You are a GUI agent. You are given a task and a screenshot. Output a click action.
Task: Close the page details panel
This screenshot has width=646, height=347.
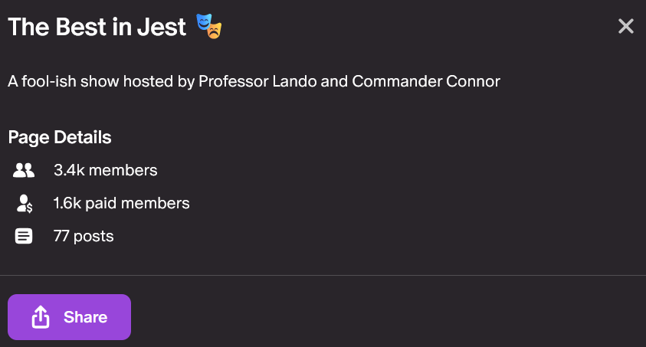point(625,26)
